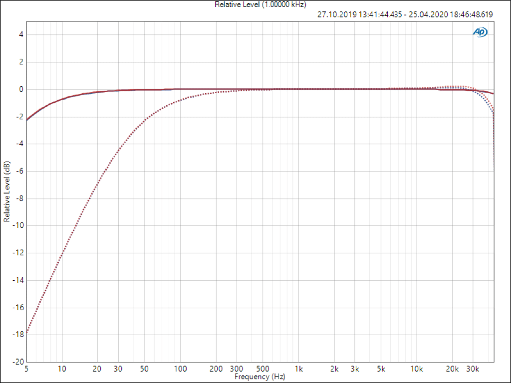Click the "Relative Level (dB)" Y-axis label
This screenshot has width=511, height=383.
point(7,191)
